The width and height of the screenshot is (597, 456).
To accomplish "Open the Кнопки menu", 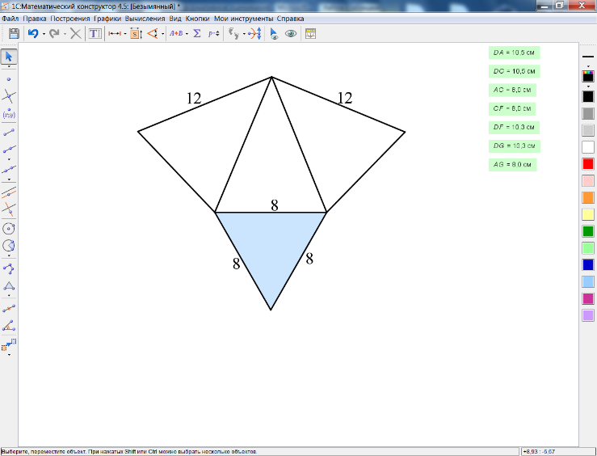I will [x=198, y=19].
